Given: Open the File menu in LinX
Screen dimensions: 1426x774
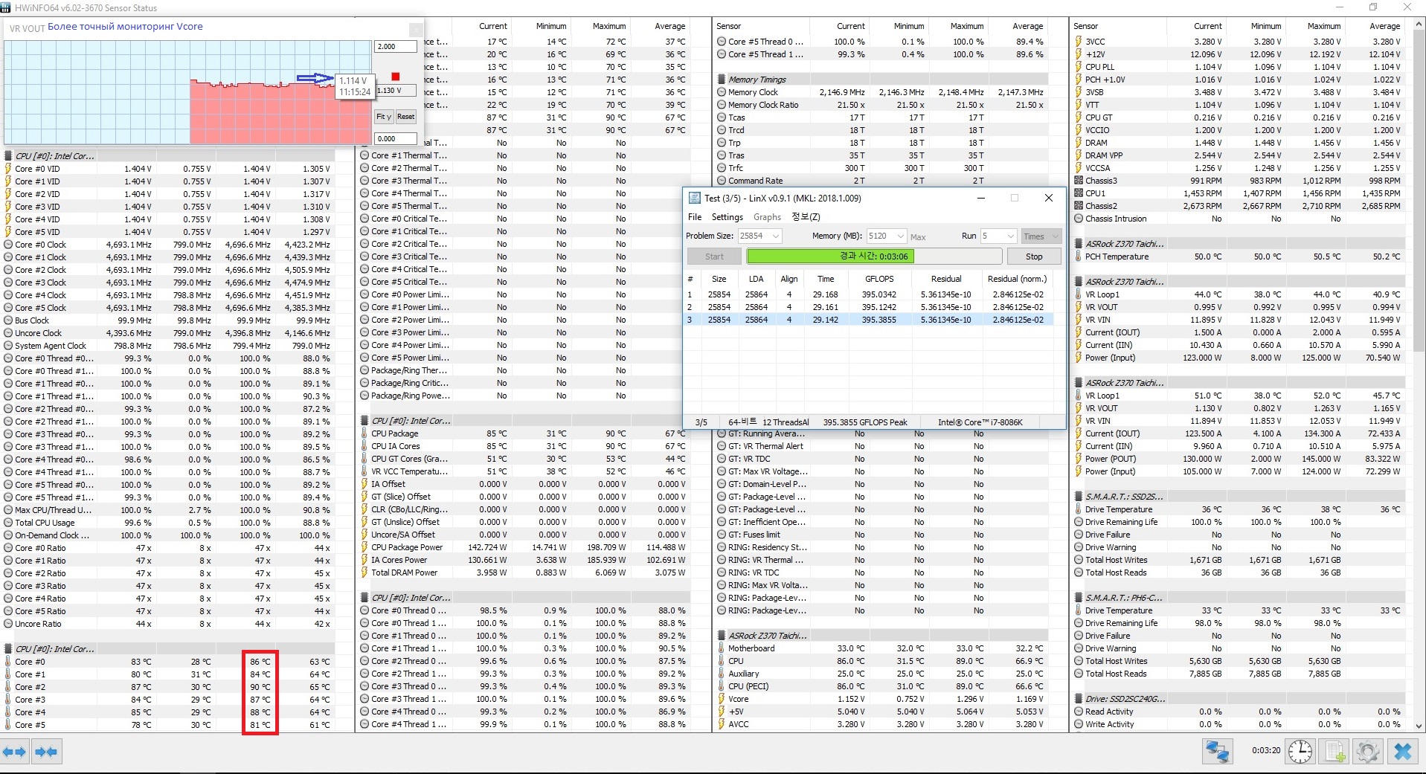Looking at the screenshot, I should (695, 217).
